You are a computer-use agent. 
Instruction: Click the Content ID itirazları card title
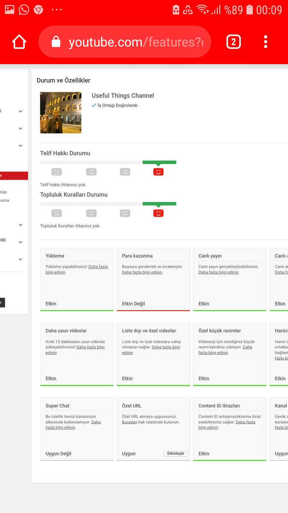(x=219, y=406)
